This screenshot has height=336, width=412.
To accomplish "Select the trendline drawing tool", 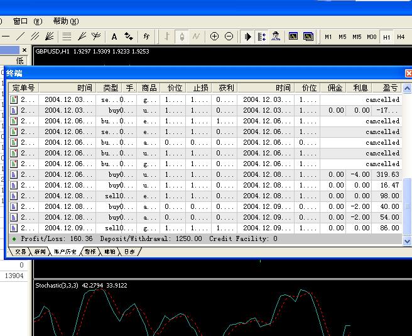I will [x=21, y=36].
